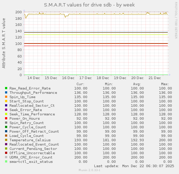Click Seek_Time_Performance max value 128.00
179x174 pixels.
click(165, 114)
